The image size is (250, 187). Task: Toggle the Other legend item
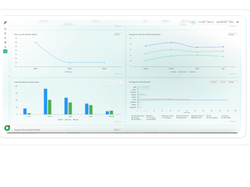pyautogui.click(x=76, y=120)
